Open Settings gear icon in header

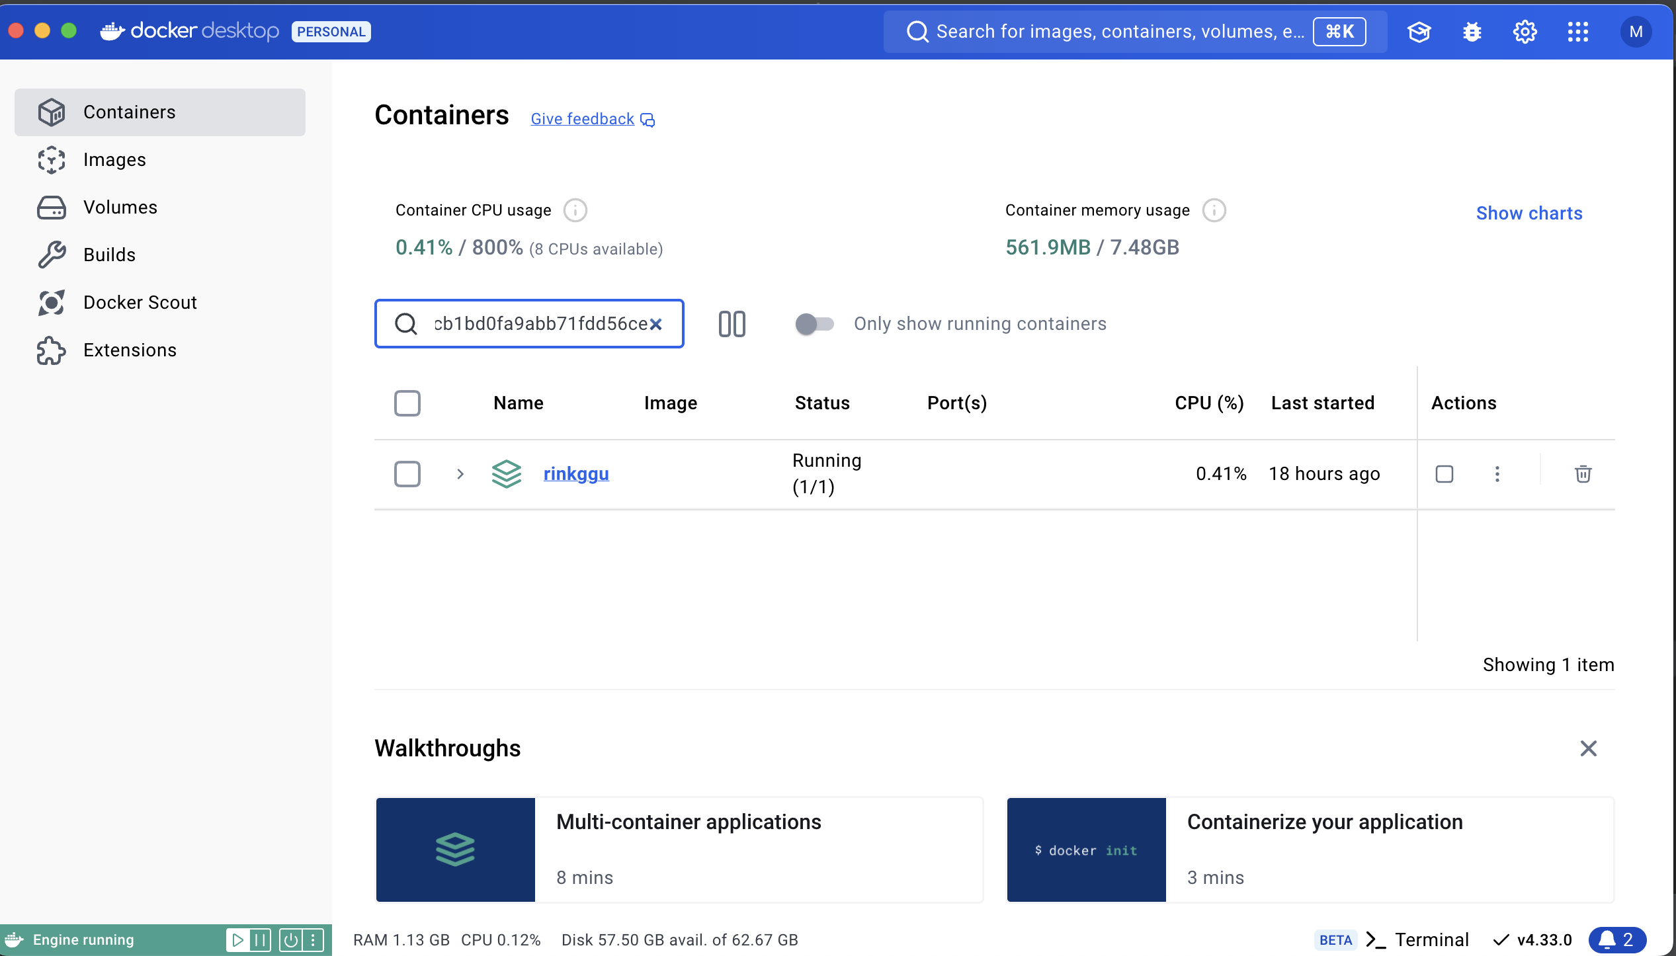[x=1525, y=32]
